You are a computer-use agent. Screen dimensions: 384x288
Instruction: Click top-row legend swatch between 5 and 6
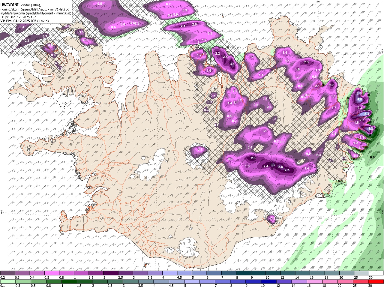(x=199, y=273)
